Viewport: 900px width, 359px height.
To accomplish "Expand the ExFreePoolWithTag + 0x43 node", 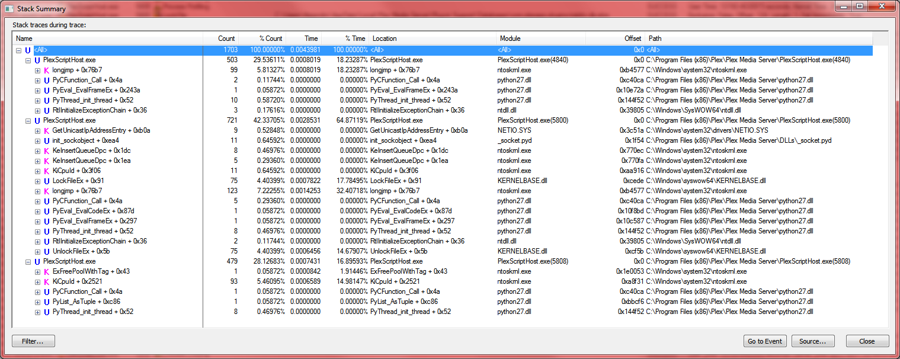I will pyautogui.click(x=37, y=271).
